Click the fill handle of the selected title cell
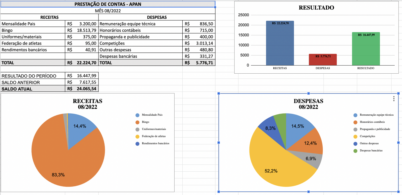This screenshot has height=195, width=402. 215,7
